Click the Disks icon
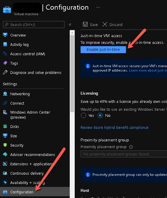The image size is (167, 198). (x=5, y=126)
